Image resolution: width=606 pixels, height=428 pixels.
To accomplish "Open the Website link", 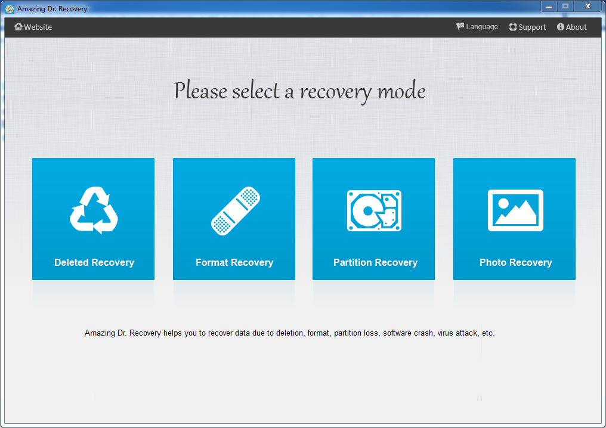I will [x=38, y=27].
